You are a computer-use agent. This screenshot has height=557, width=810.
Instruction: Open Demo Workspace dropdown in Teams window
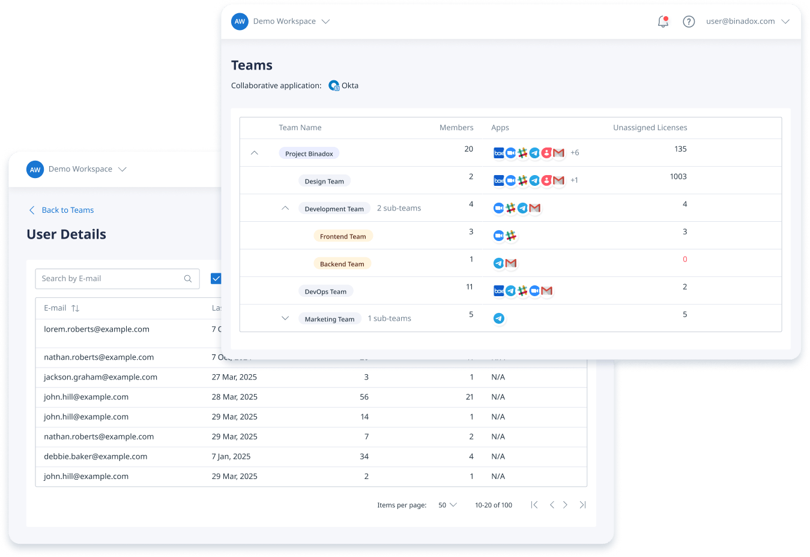click(x=291, y=22)
